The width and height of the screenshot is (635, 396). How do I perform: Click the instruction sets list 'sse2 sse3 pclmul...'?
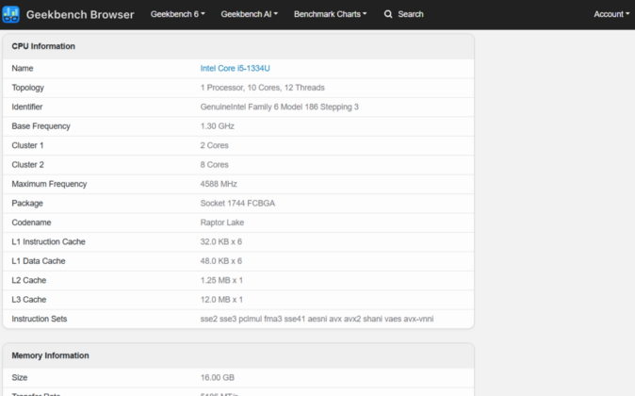coord(317,319)
